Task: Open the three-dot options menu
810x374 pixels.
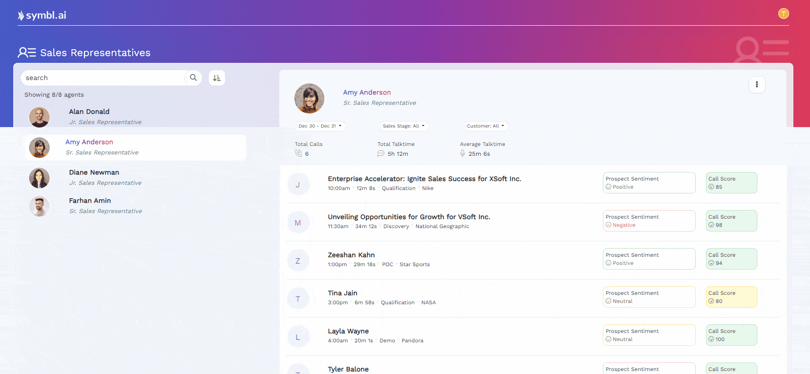Action: pos(757,85)
